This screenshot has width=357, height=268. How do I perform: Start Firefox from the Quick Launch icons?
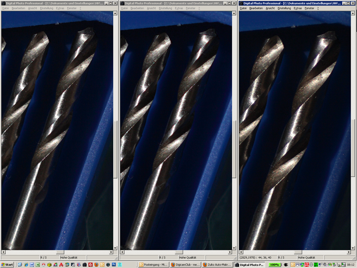click(x=97, y=265)
